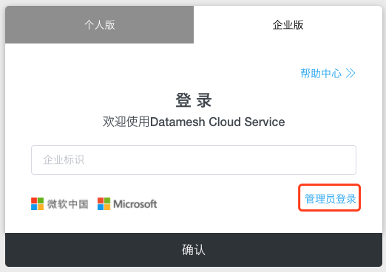The height and width of the screenshot is (272, 386).
Task: Click blue square of Microsoft logo
Action: pos(101,207)
